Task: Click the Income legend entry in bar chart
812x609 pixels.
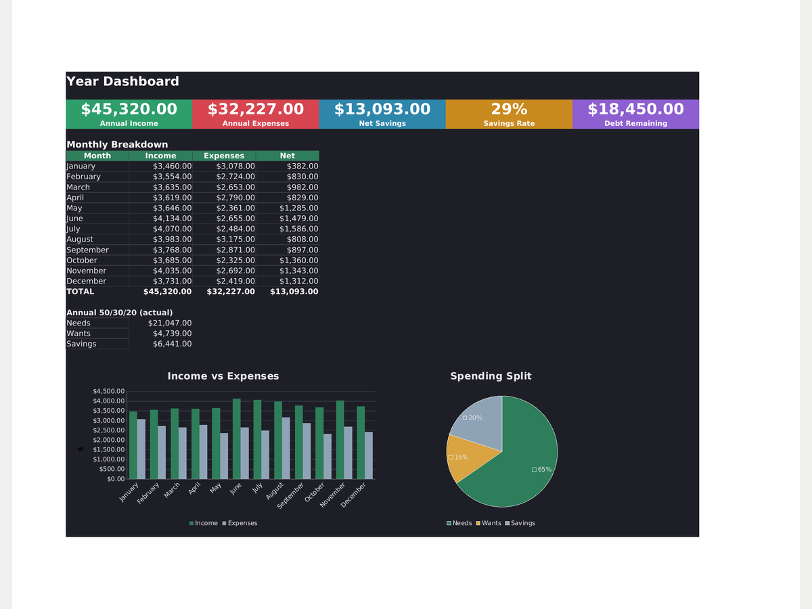Action: (204, 523)
